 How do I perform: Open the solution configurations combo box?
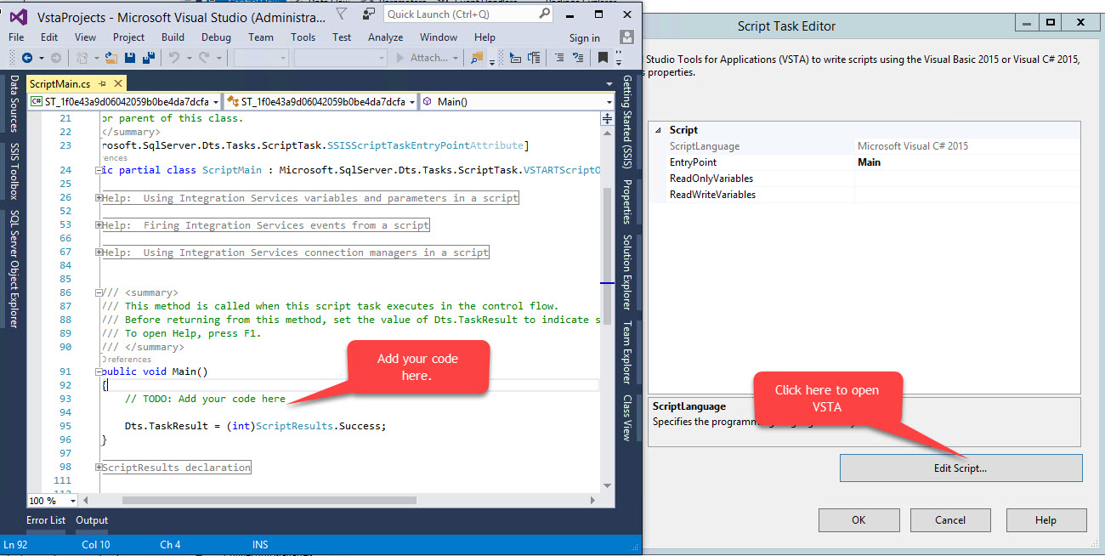[261, 58]
